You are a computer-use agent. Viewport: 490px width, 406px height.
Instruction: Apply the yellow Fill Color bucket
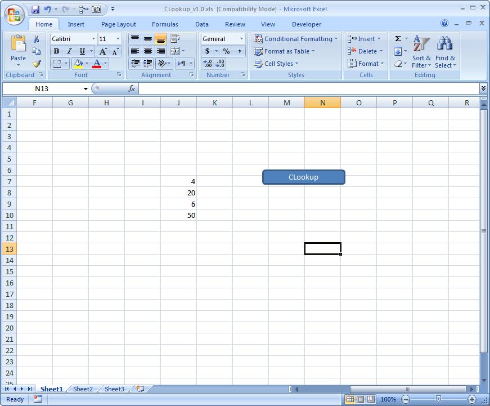78,64
